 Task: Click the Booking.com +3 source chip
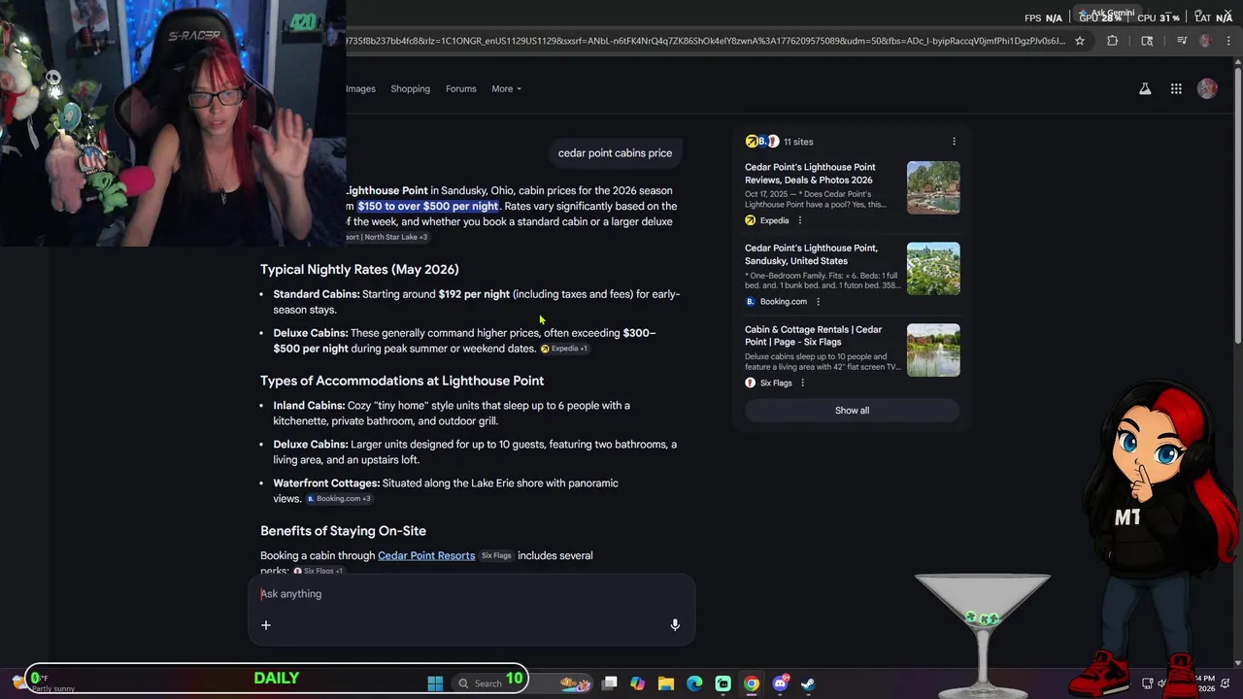[x=339, y=498]
